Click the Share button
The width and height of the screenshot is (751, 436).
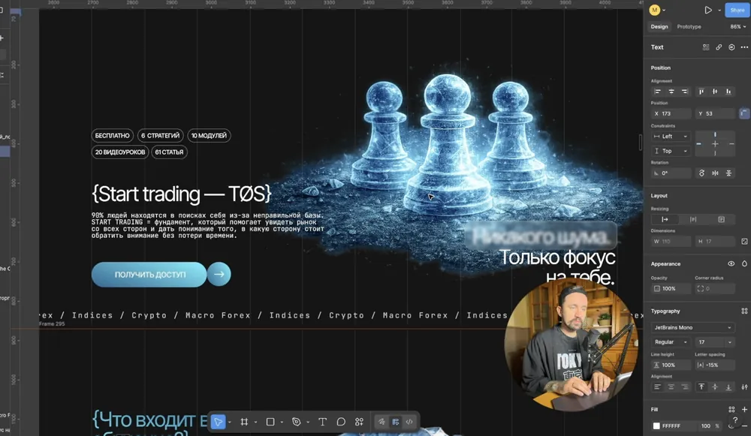(x=737, y=10)
